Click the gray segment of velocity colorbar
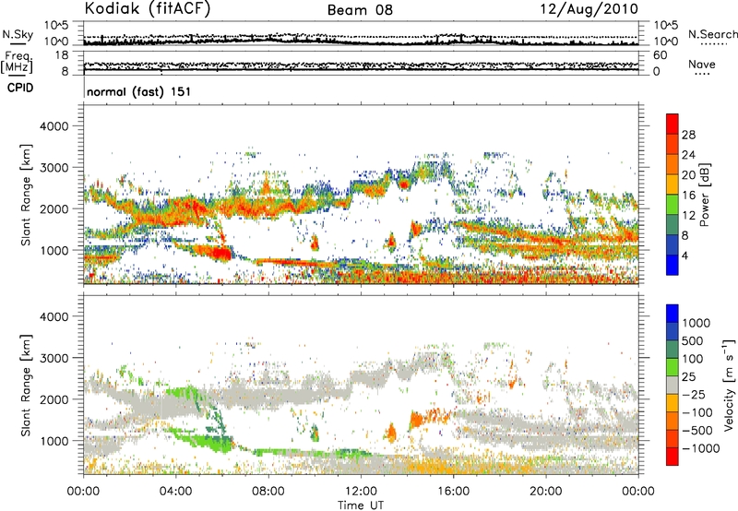 coord(673,386)
